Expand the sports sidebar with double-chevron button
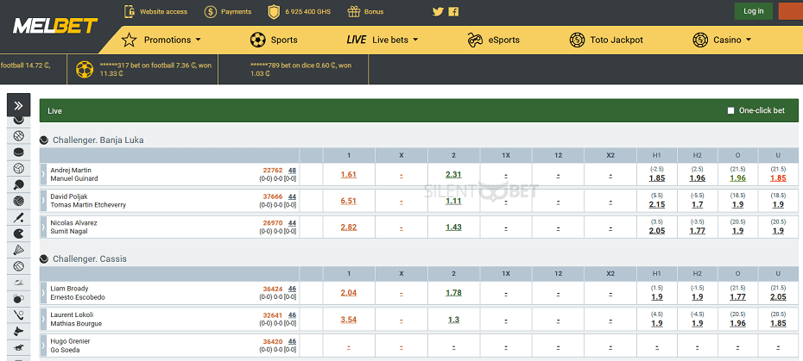Image resolution: width=803 pixels, height=361 pixels. [18, 105]
